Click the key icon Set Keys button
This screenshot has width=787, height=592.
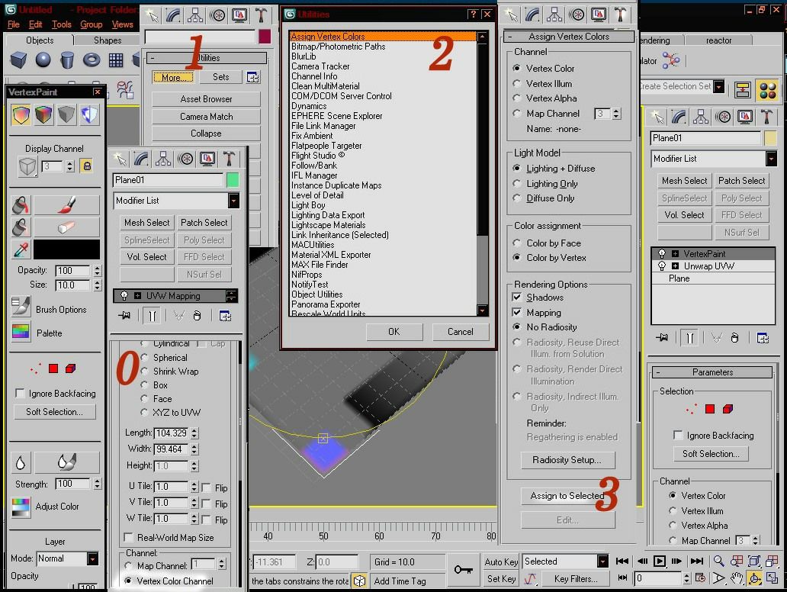click(x=463, y=569)
